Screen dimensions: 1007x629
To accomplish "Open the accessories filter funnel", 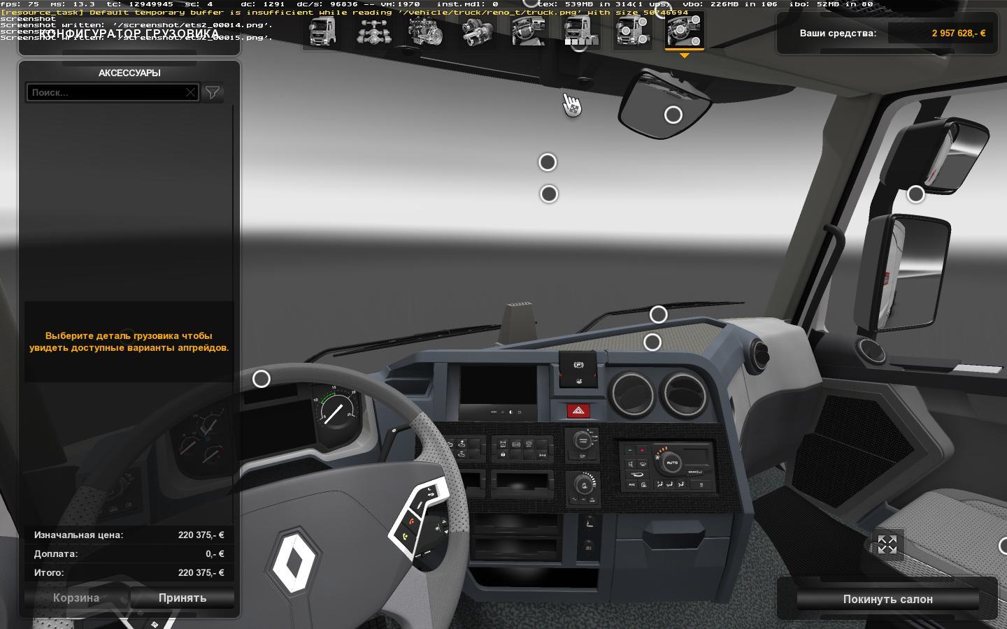I will click(213, 92).
